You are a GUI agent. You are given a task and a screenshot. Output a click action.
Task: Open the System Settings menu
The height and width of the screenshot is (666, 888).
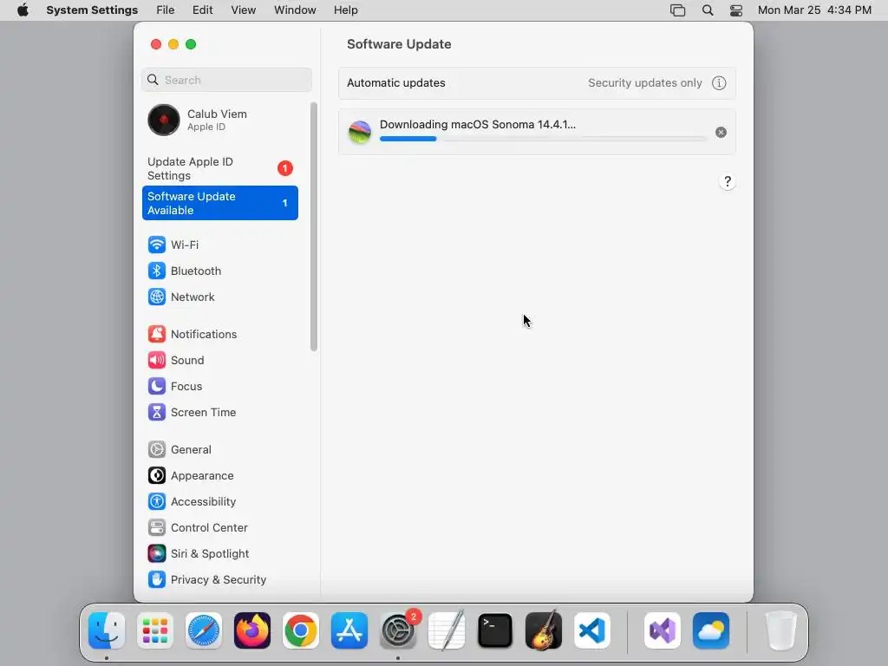coord(92,10)
